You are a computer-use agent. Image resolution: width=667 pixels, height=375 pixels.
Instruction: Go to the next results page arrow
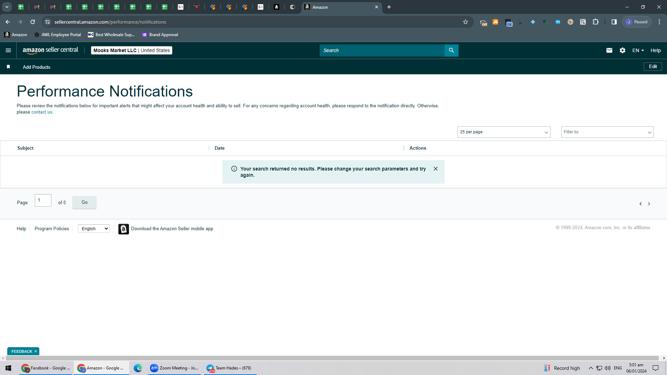(649, 204)
